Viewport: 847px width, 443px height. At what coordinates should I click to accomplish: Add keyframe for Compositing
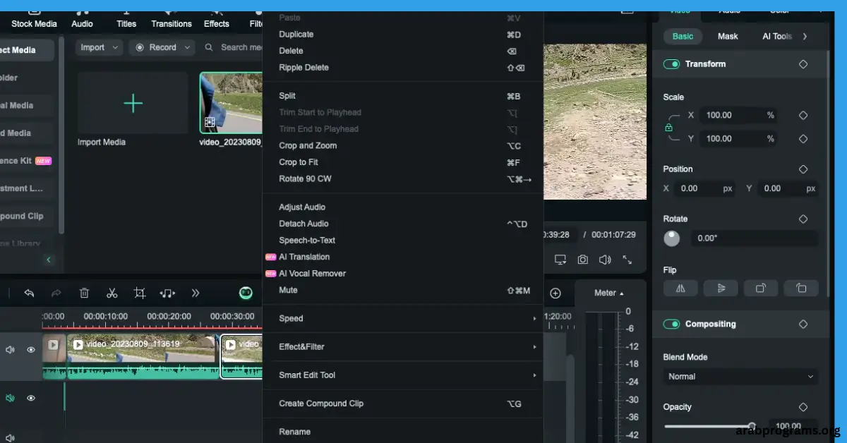[x=803, y=324]
